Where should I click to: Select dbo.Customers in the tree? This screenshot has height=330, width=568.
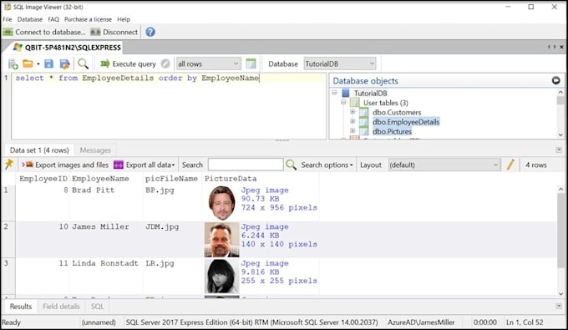[397, 112]
